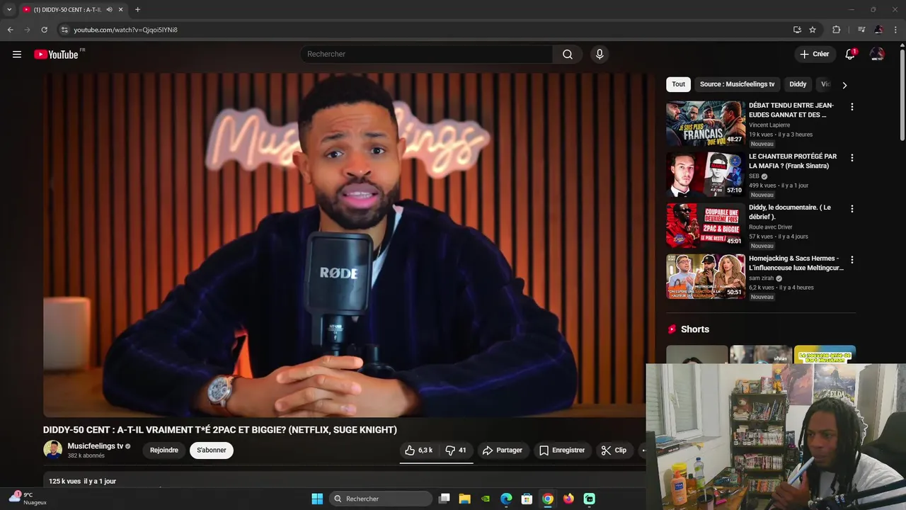Open Vincent Lapierre channel link

coord(769,125)
